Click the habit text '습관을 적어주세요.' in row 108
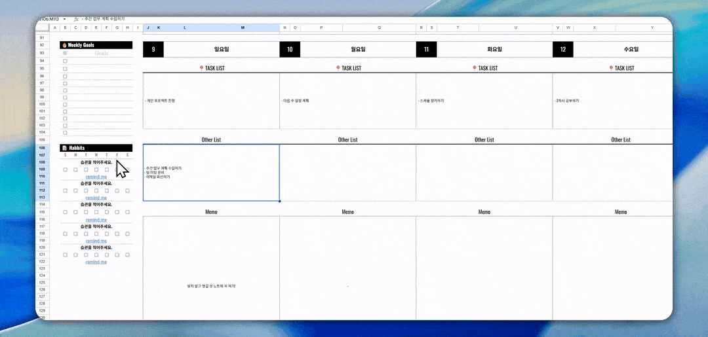The width and height of the screenshot is (708, 337). click(96, 162)
